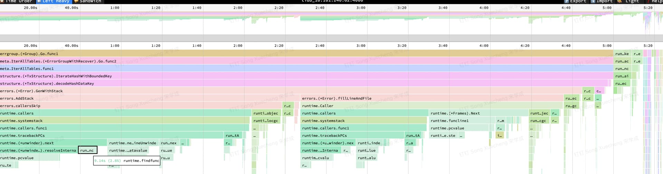Open the Help link
Viewport: 663px width, 174px height.
pyautogui.click(x=654, y=1)
